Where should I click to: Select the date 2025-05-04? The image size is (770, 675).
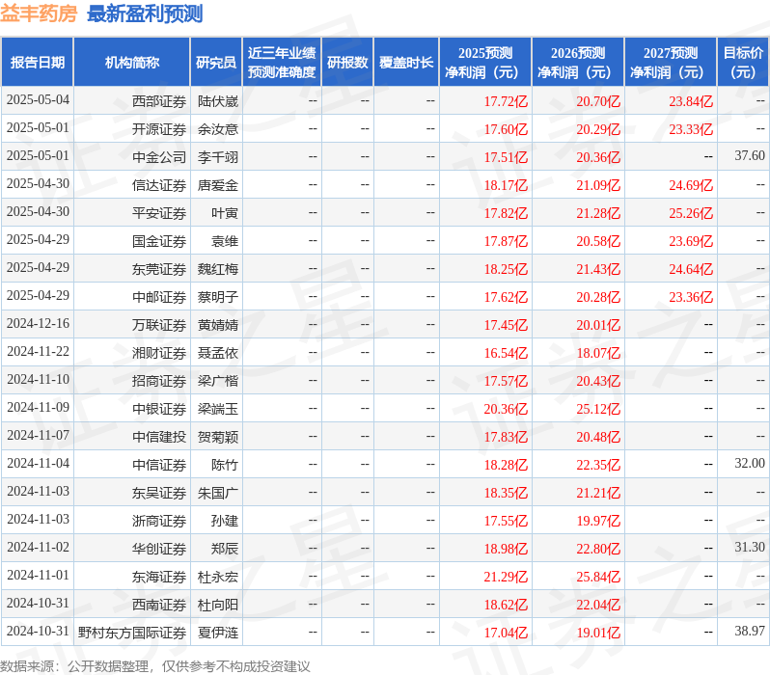38,99
